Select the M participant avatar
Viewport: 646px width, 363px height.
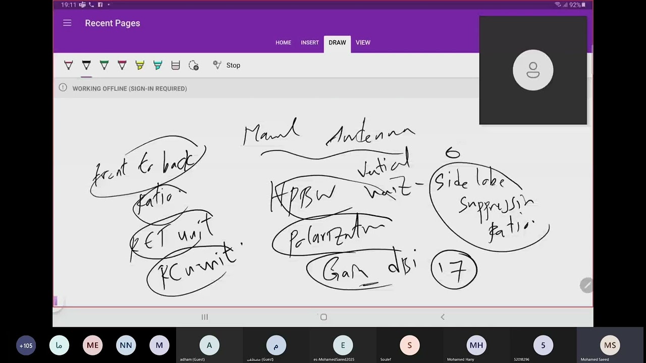159,345
